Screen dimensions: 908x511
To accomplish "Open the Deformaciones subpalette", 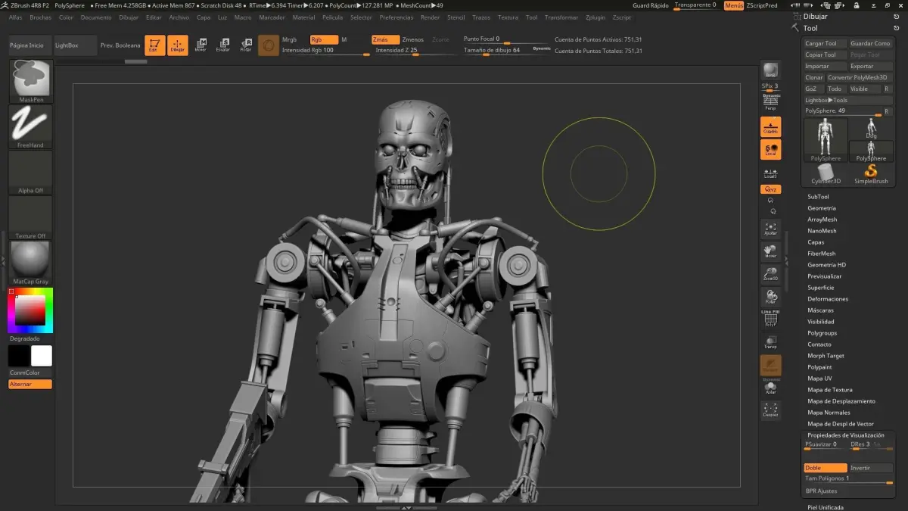I will tap(828, 299).
